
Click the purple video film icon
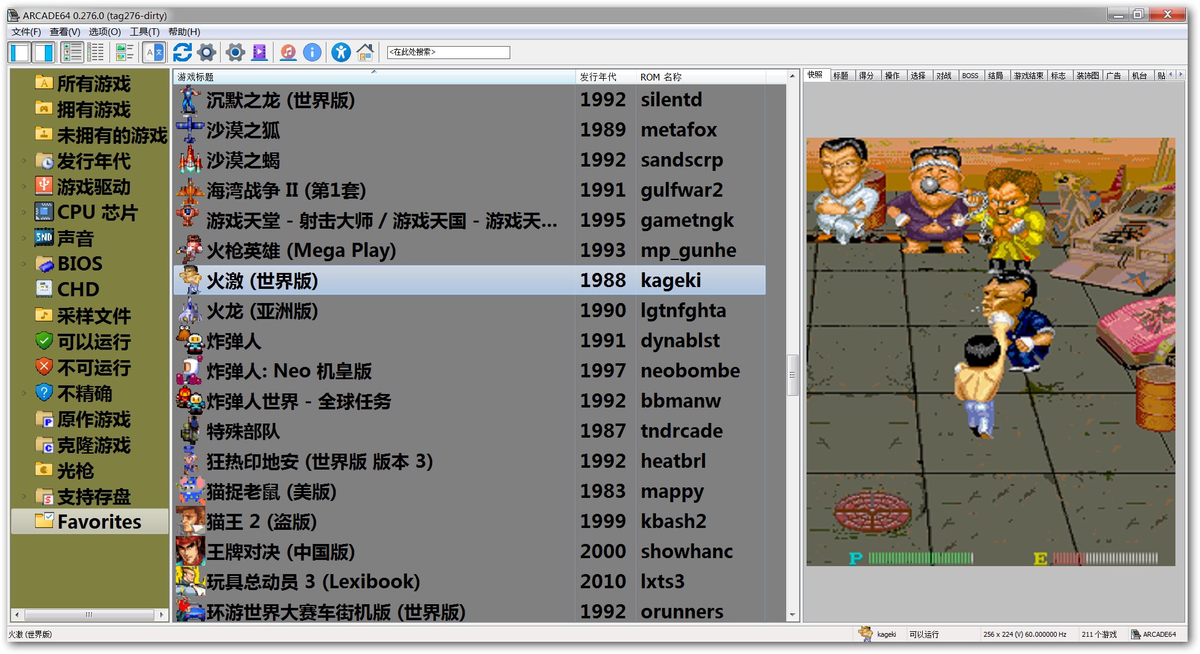pos(260,53)
